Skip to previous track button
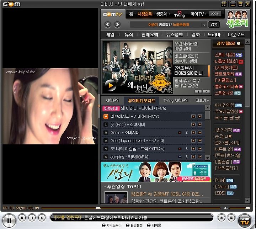Image resolution: width=256 pixels, height=229 pixels. [x=32, y=218]
